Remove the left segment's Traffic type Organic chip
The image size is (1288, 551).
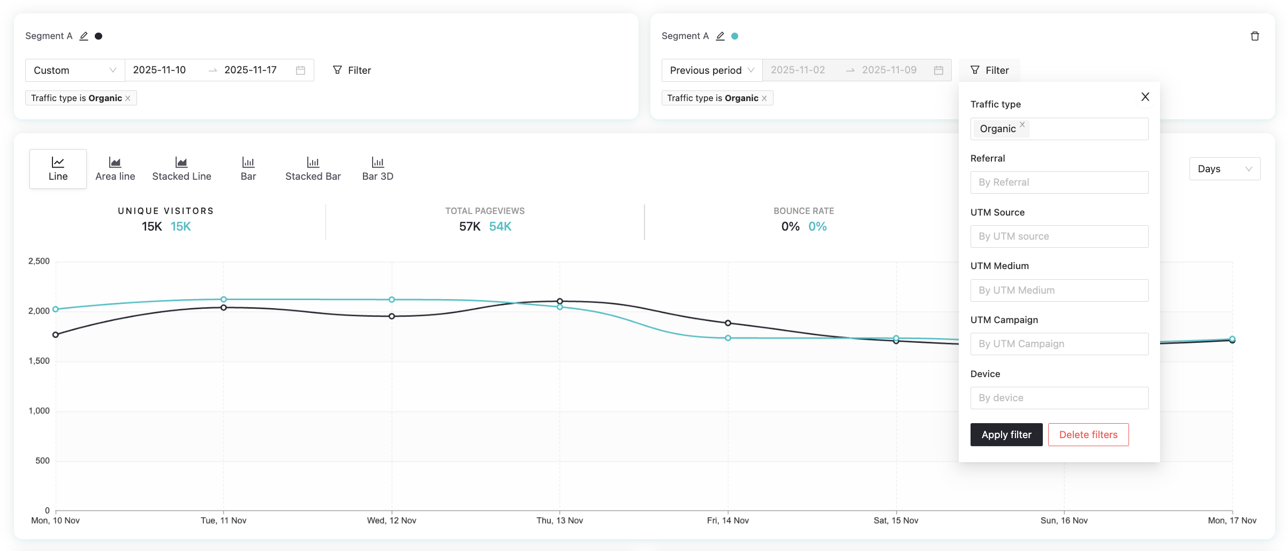pyautogui.click(x=128, y=98)
